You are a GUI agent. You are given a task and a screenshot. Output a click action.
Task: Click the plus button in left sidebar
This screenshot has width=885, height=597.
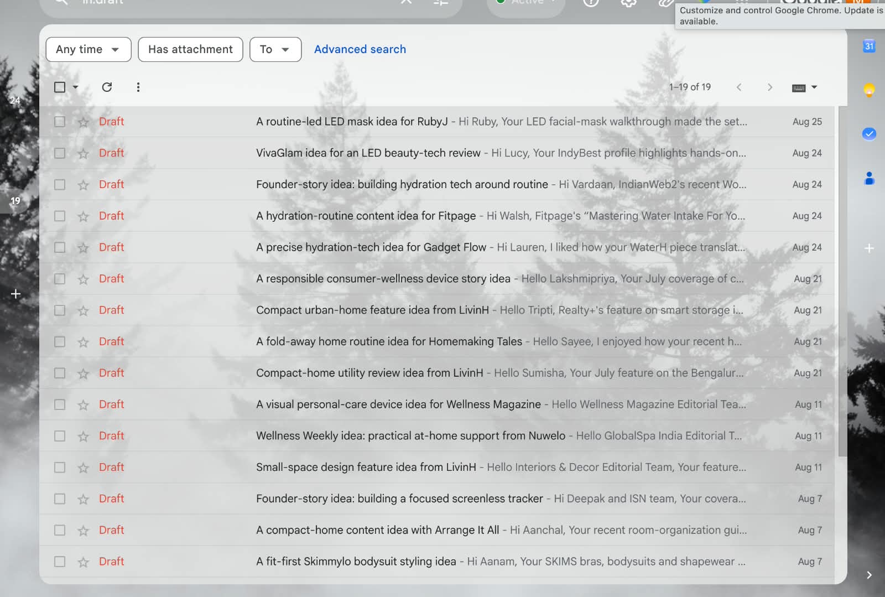pos(16,294)
